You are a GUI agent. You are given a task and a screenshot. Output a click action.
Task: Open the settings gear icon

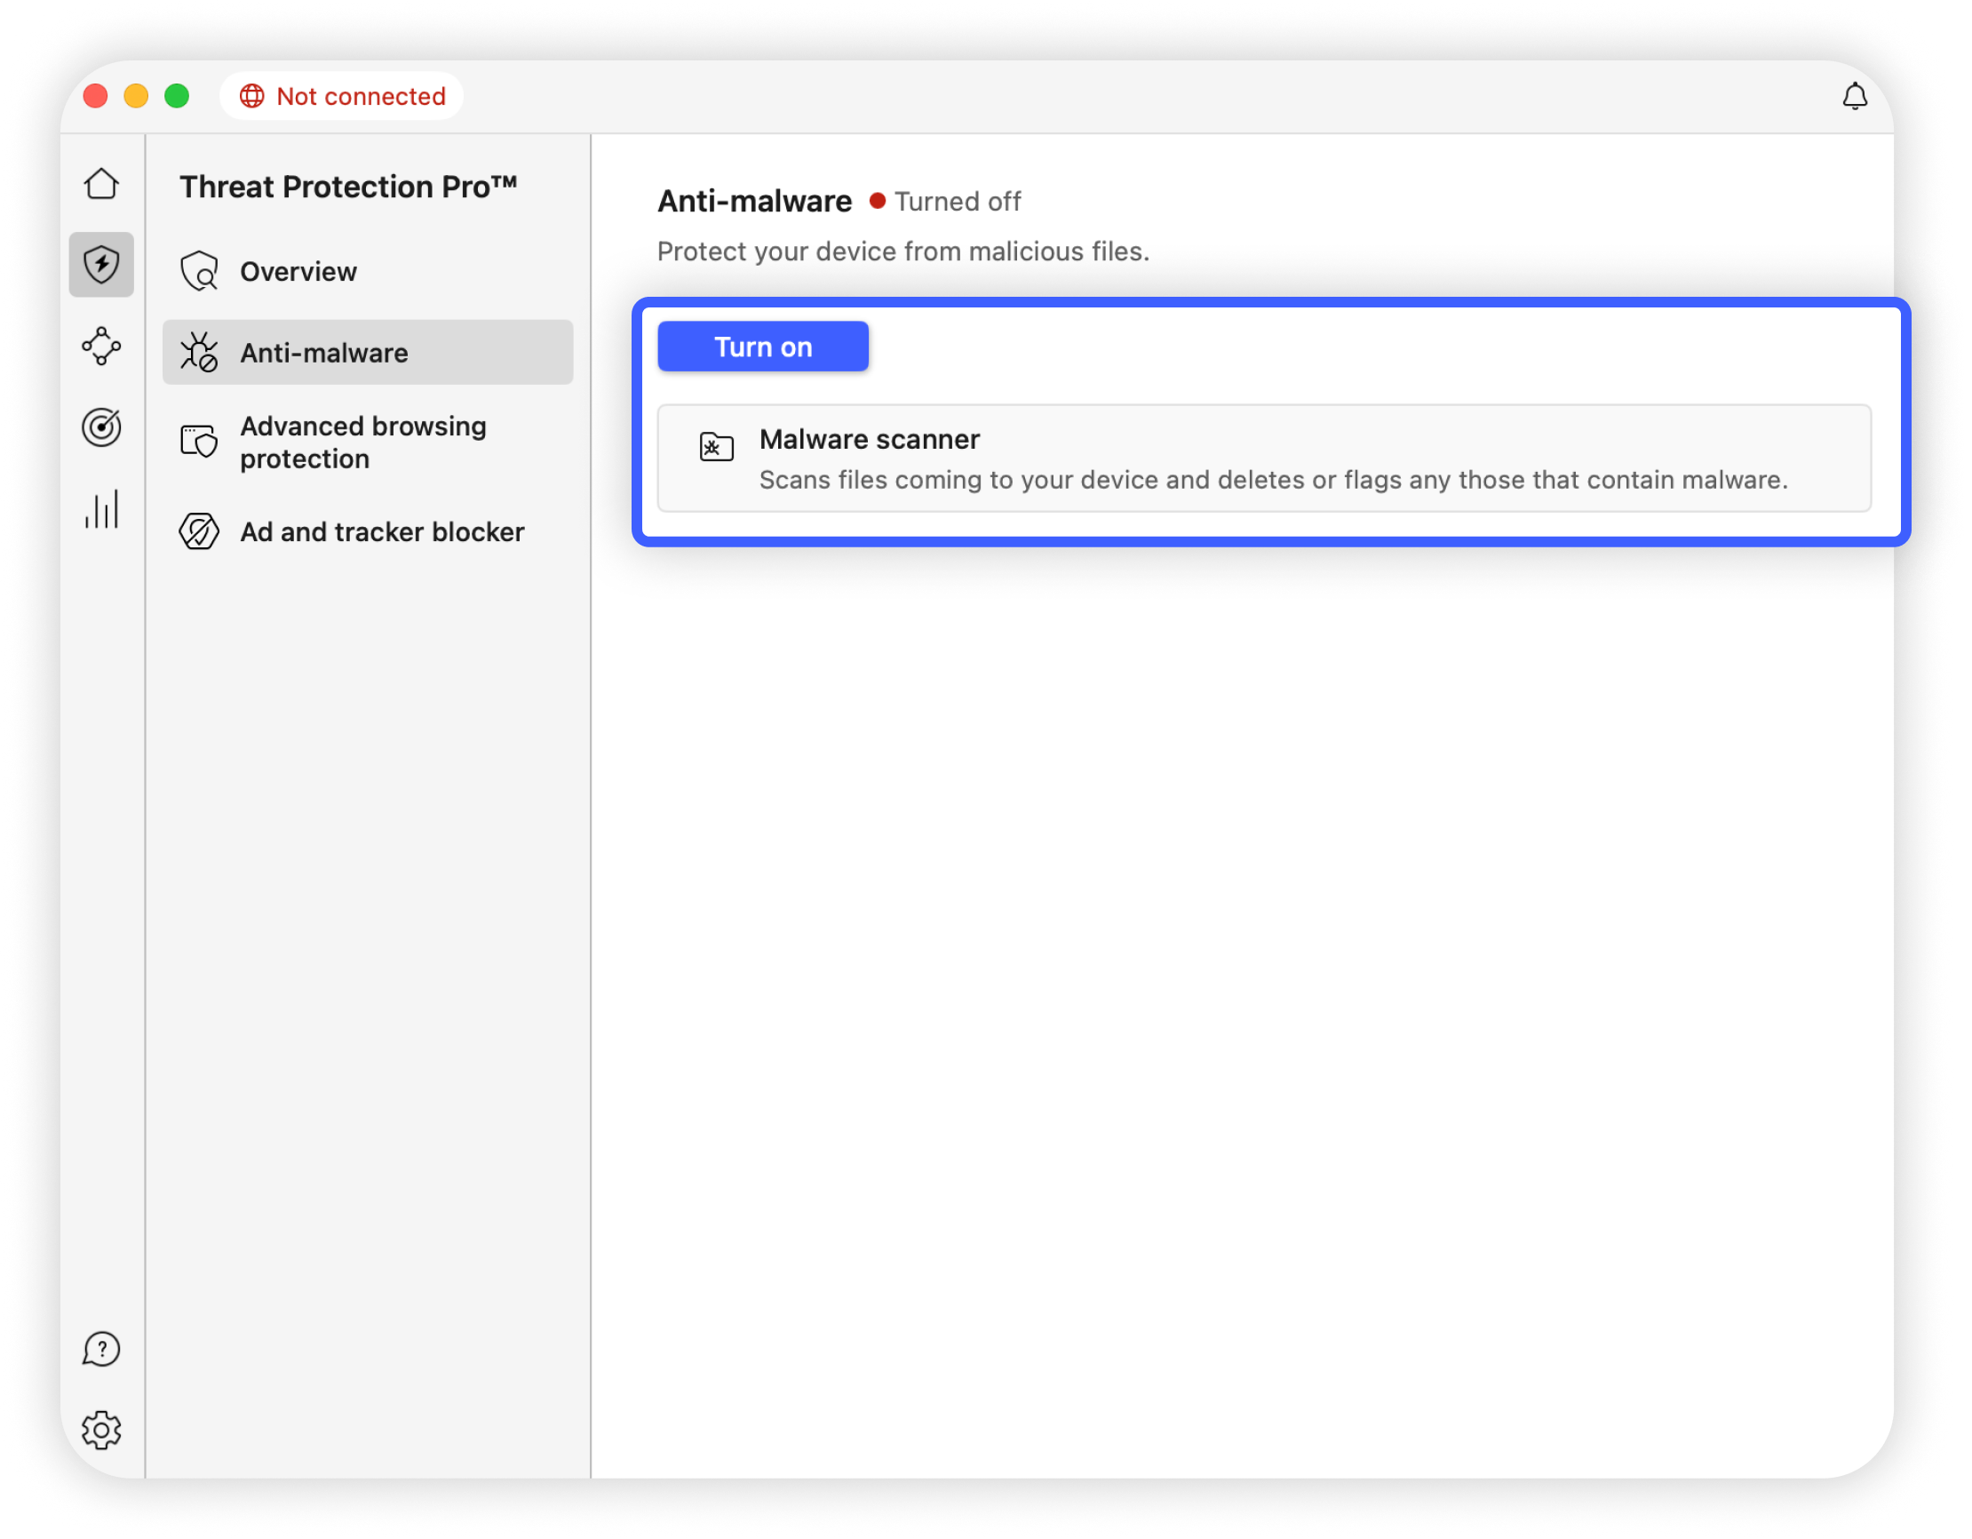(101, 1430)
